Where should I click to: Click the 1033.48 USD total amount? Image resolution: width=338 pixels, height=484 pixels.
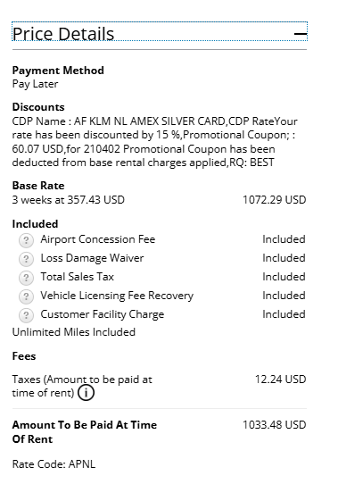pyautogui.click(x=274, y=425)
